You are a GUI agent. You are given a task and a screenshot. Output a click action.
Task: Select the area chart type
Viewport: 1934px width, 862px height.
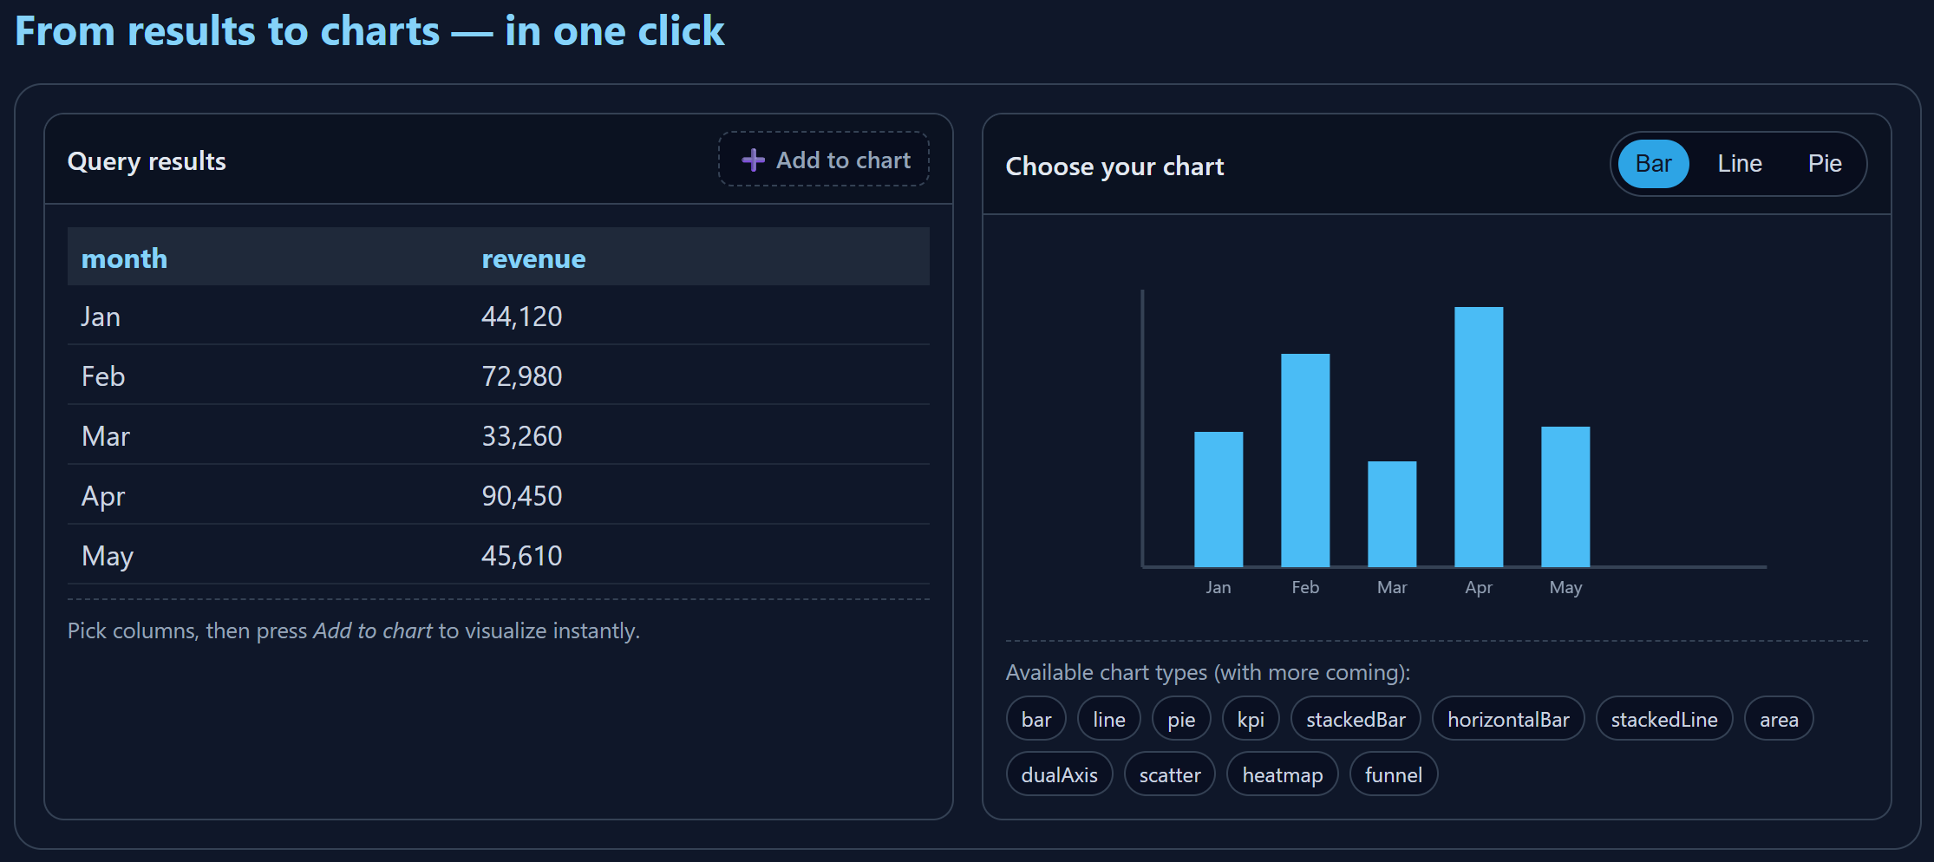(x=1778, y=718)
